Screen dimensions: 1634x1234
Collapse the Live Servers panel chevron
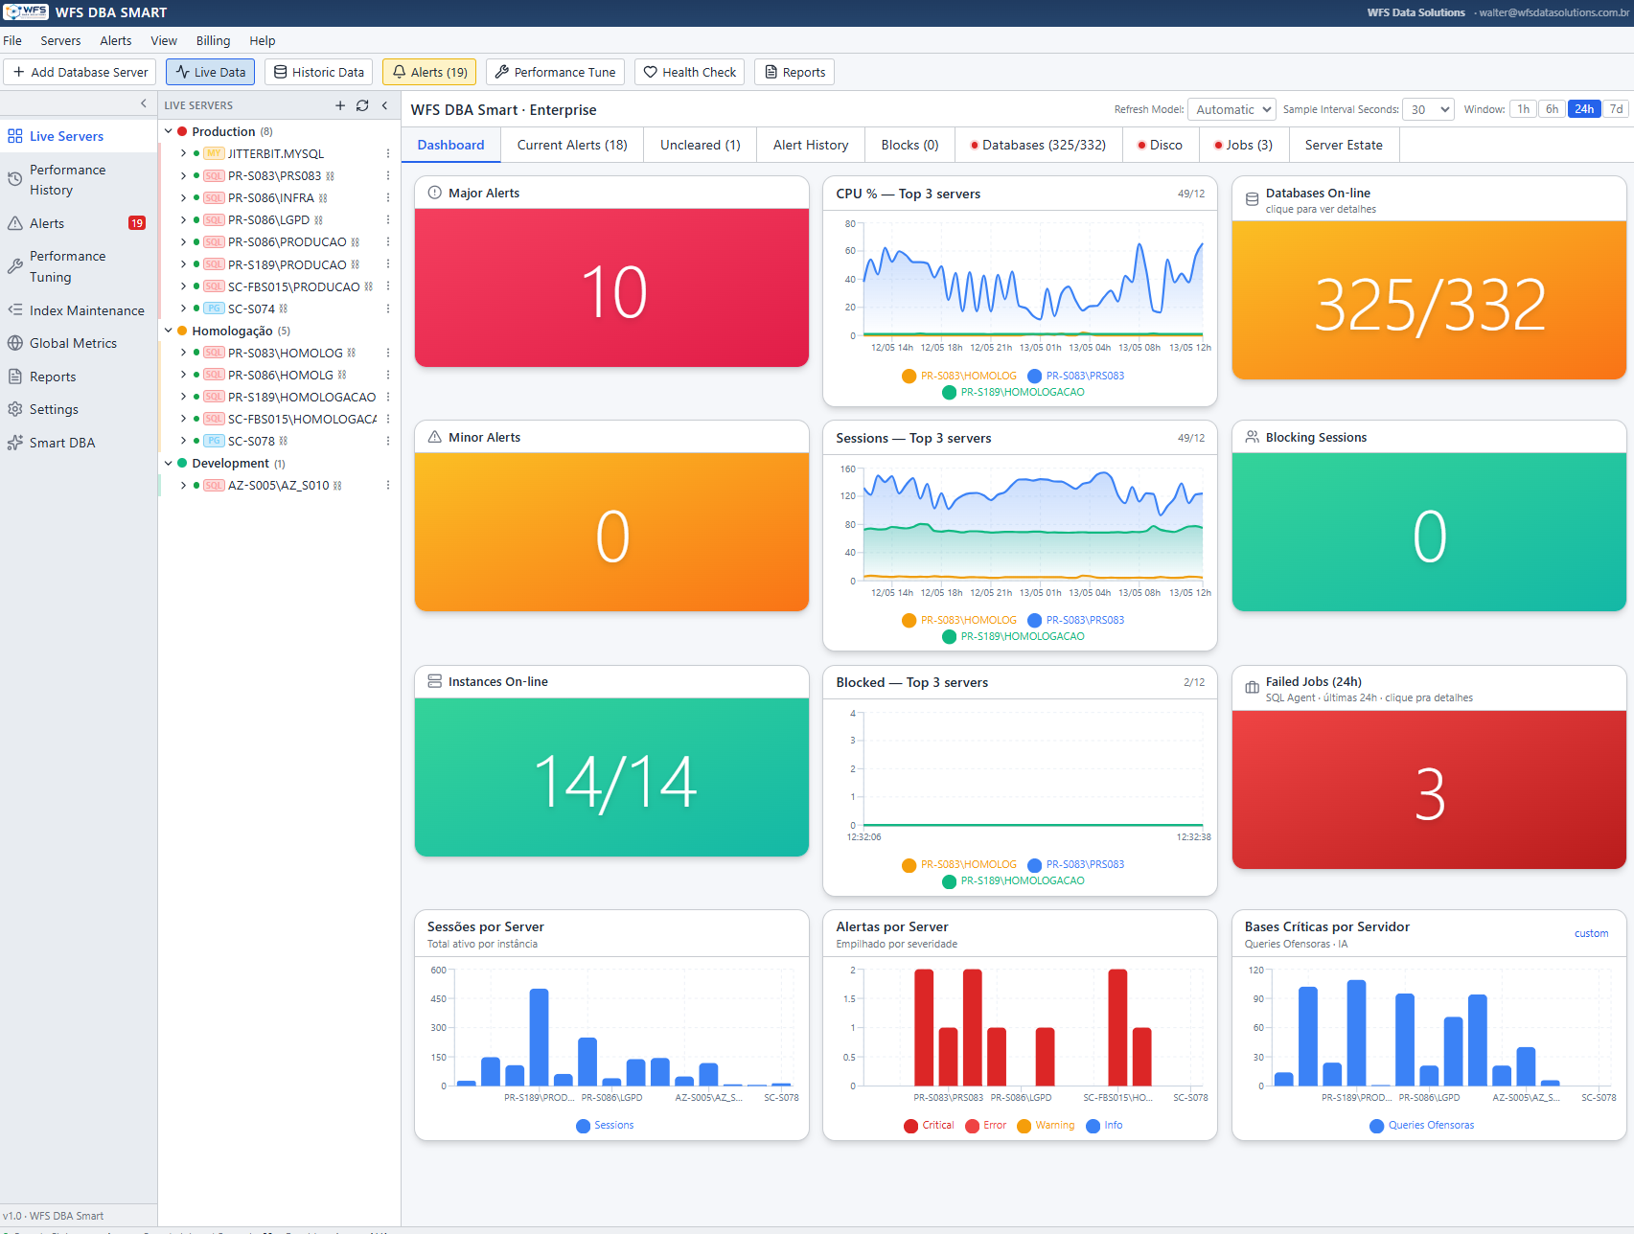click(384, 105)
